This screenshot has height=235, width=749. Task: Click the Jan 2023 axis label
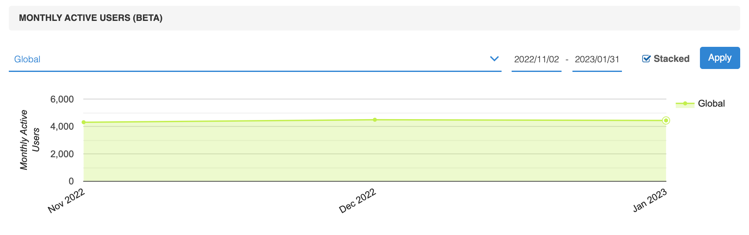point(650,200)
